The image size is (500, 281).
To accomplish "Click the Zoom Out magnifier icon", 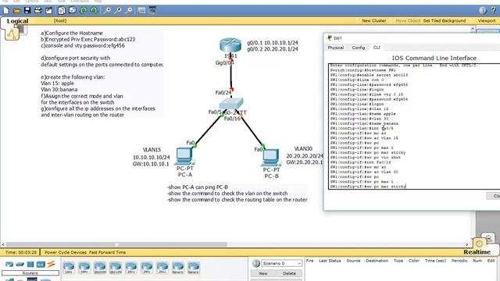I will (128, 10).
